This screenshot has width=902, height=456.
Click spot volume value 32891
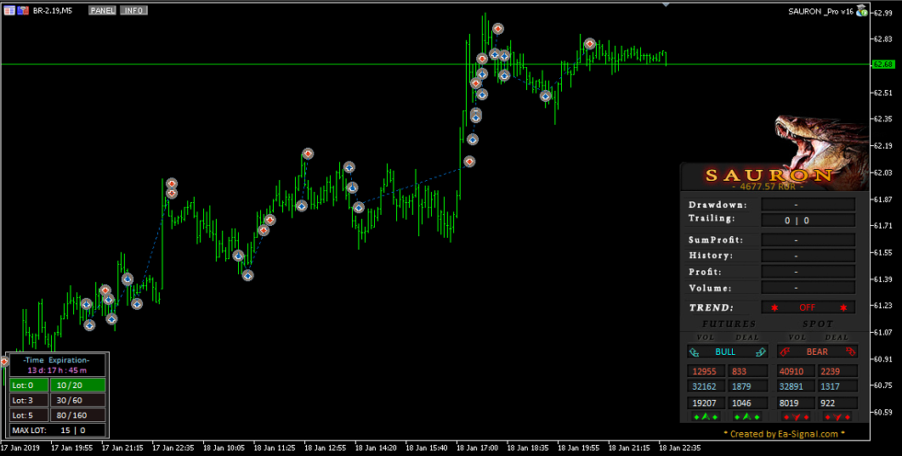(796, 386)
